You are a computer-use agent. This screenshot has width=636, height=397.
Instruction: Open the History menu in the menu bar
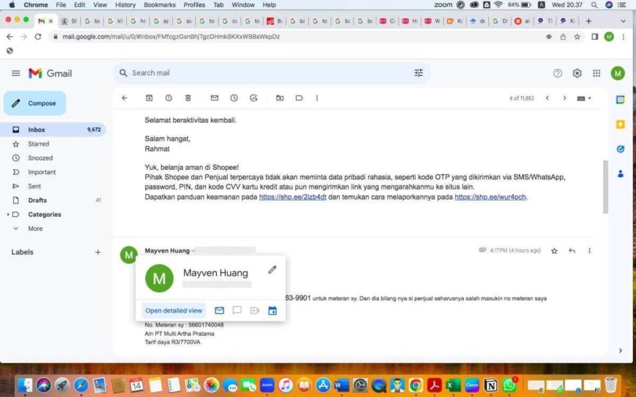(125, 5)
